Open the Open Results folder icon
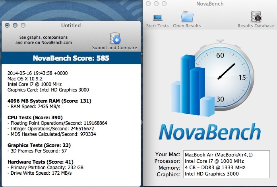 point(187,17)
